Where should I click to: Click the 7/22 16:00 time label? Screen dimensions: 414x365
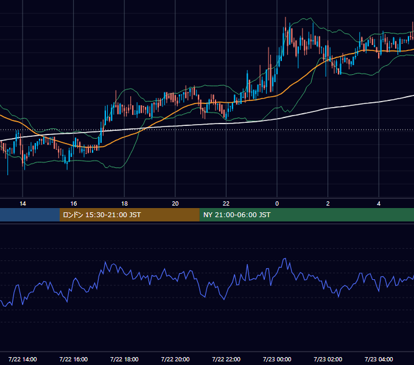(74, 359)
